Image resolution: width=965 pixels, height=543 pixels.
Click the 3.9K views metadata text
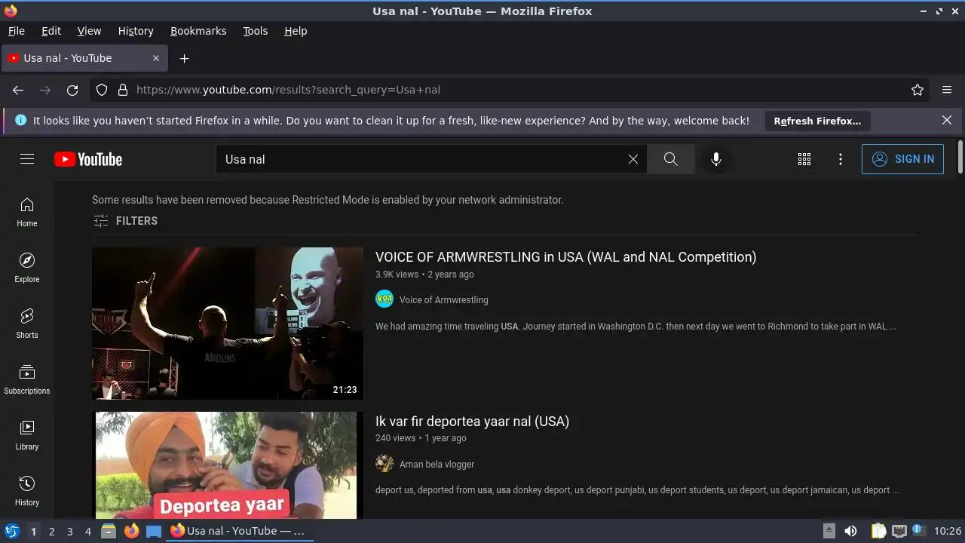[397, 275]
